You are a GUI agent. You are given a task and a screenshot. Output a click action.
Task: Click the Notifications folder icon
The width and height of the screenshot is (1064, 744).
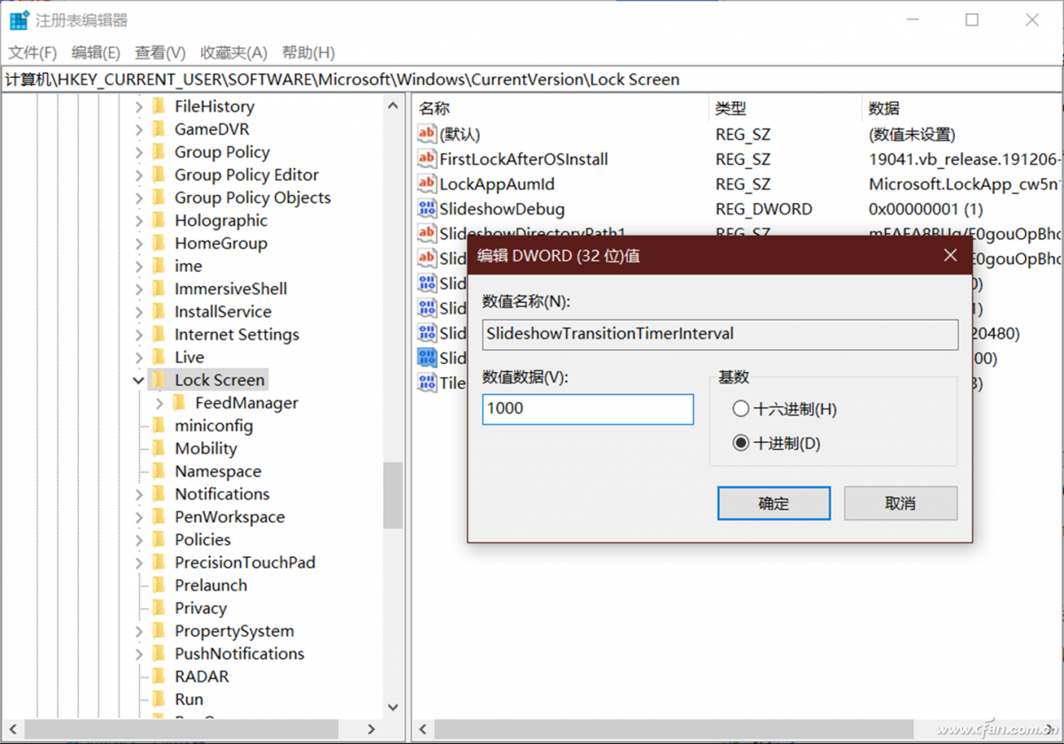coord(159,494)
